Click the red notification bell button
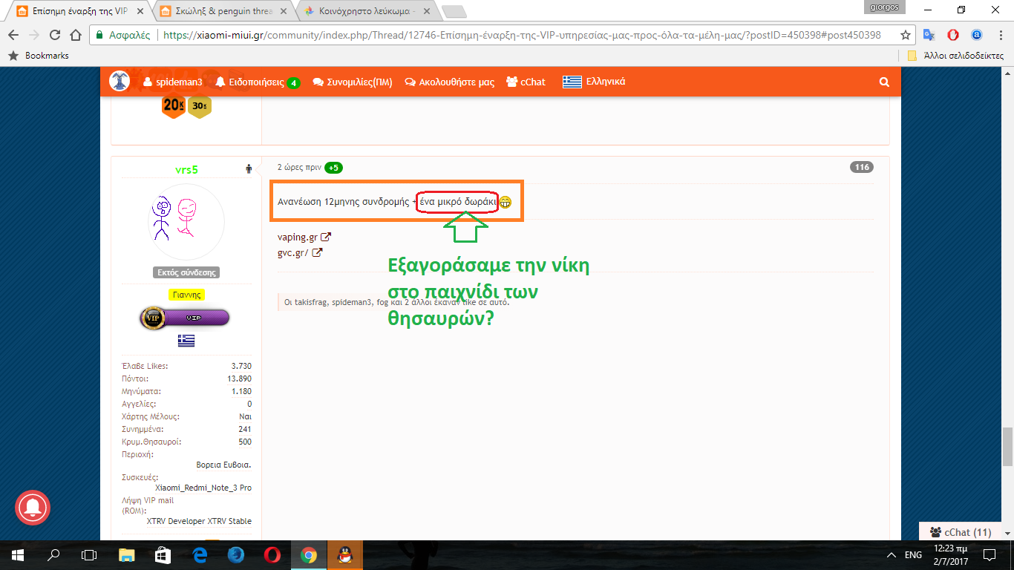Image resolution: width=1014 pixels, height=570 pixels. click(x=32, y=508)
